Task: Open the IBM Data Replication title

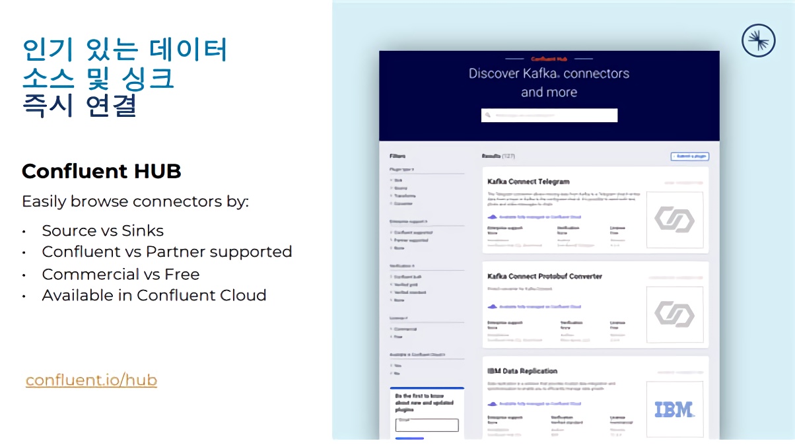Action: click(522, 371)
